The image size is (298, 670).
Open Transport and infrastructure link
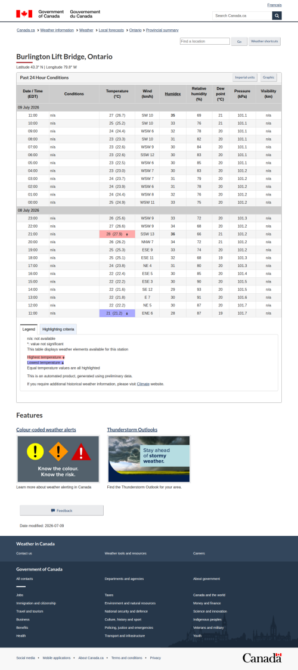pyautogui.click(x=125, y=636)
